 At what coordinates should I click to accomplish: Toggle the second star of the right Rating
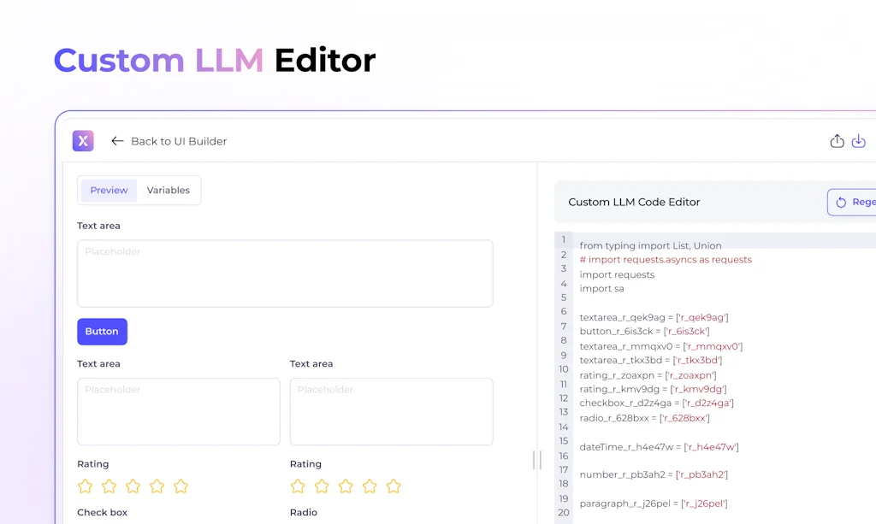point(322,486)
